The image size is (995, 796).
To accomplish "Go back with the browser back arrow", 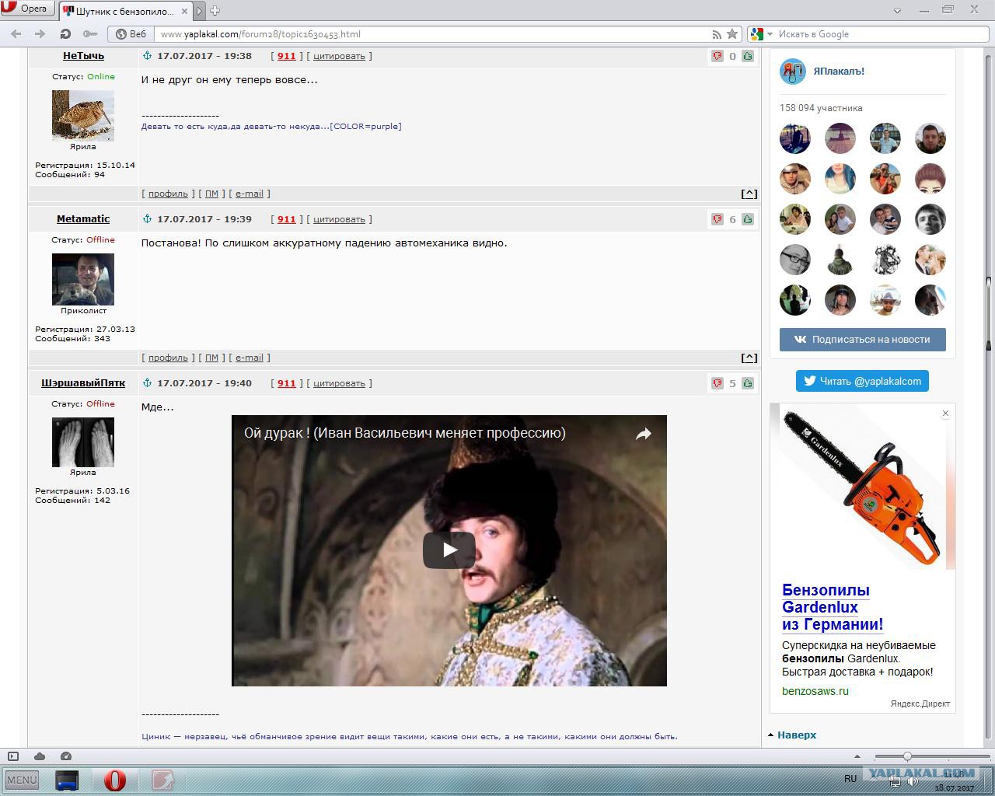I will (16, 34).
